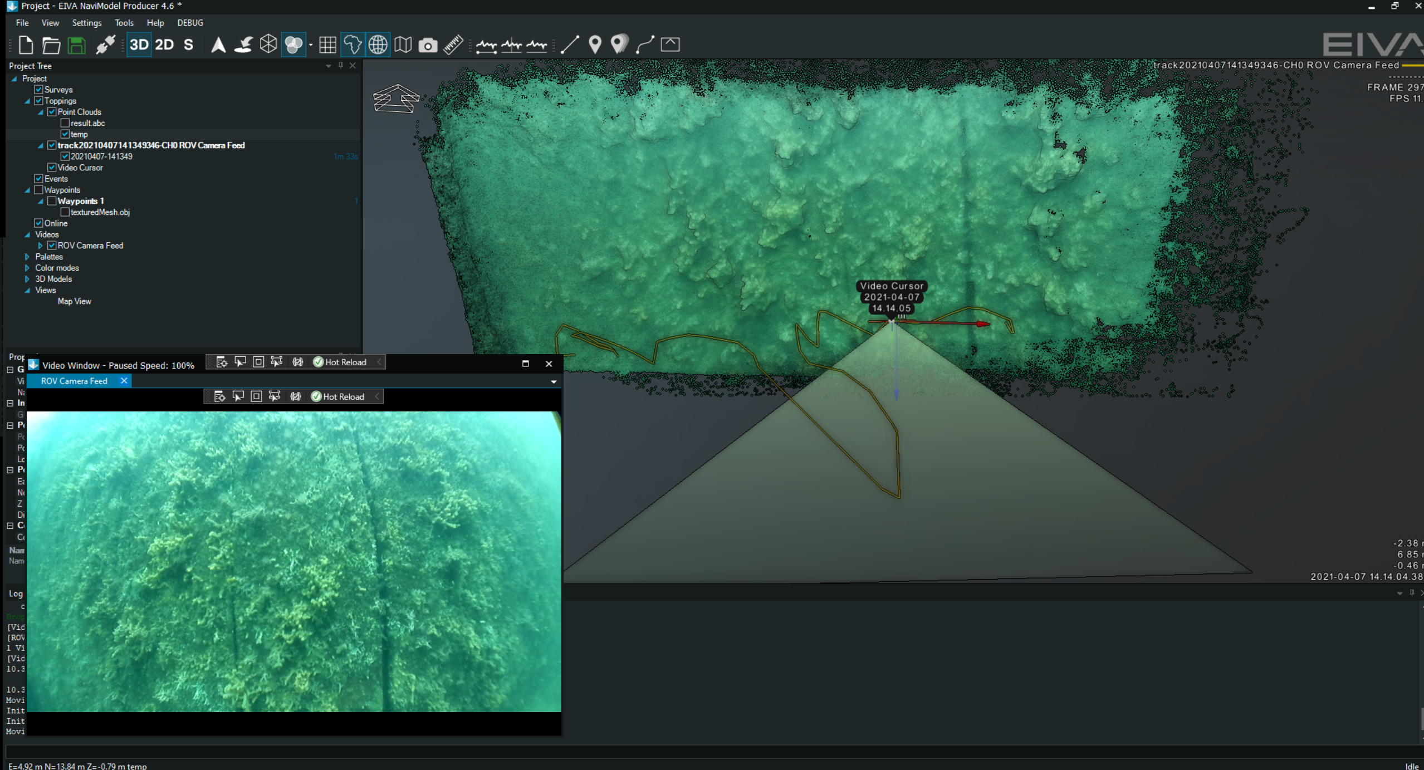Save the current project
Viewport: 1424px width, 770px height.
(x=76, y=45)
